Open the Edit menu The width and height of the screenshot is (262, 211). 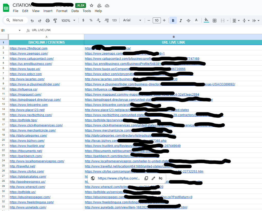coord(25,11)
